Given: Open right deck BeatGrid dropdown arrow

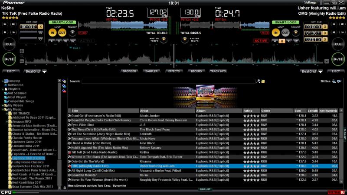Looking at the screenshot, I should pos(320,71).
